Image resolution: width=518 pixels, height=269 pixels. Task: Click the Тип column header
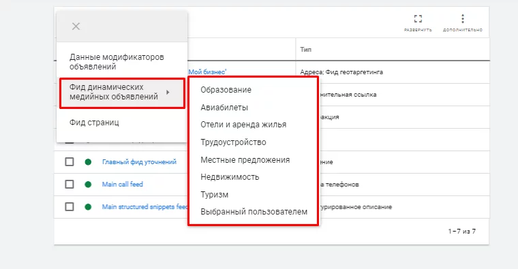(305, 50)
